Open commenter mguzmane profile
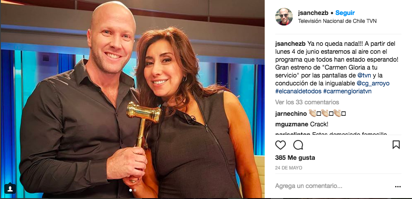This screenshot has height=199, width=412. click(x=292, y=124)
